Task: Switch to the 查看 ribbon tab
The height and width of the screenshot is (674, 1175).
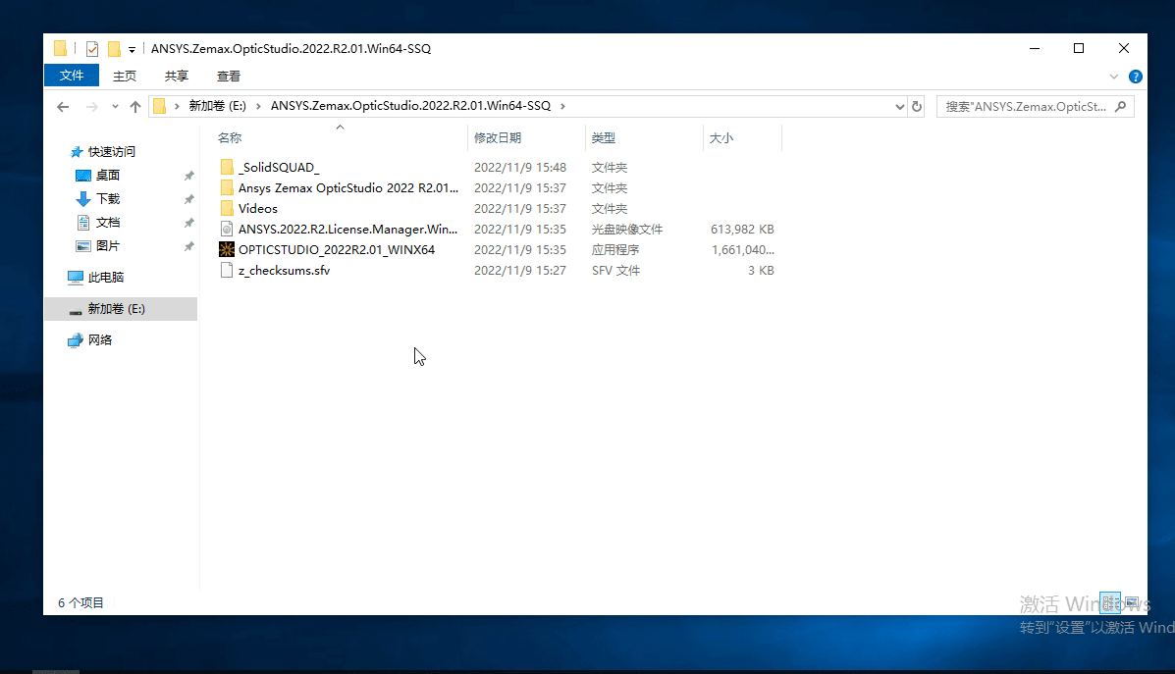Action: click(229, 76)
